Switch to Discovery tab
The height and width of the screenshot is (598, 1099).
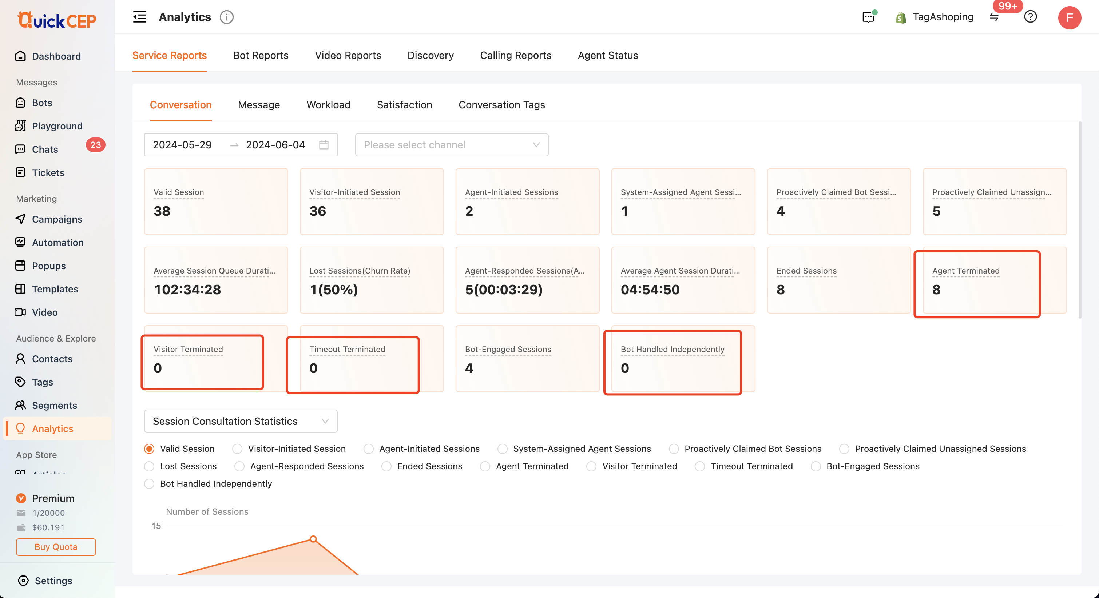click(431, 55)
